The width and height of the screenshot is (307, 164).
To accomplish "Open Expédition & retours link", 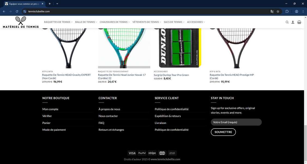I will [168, 116].
